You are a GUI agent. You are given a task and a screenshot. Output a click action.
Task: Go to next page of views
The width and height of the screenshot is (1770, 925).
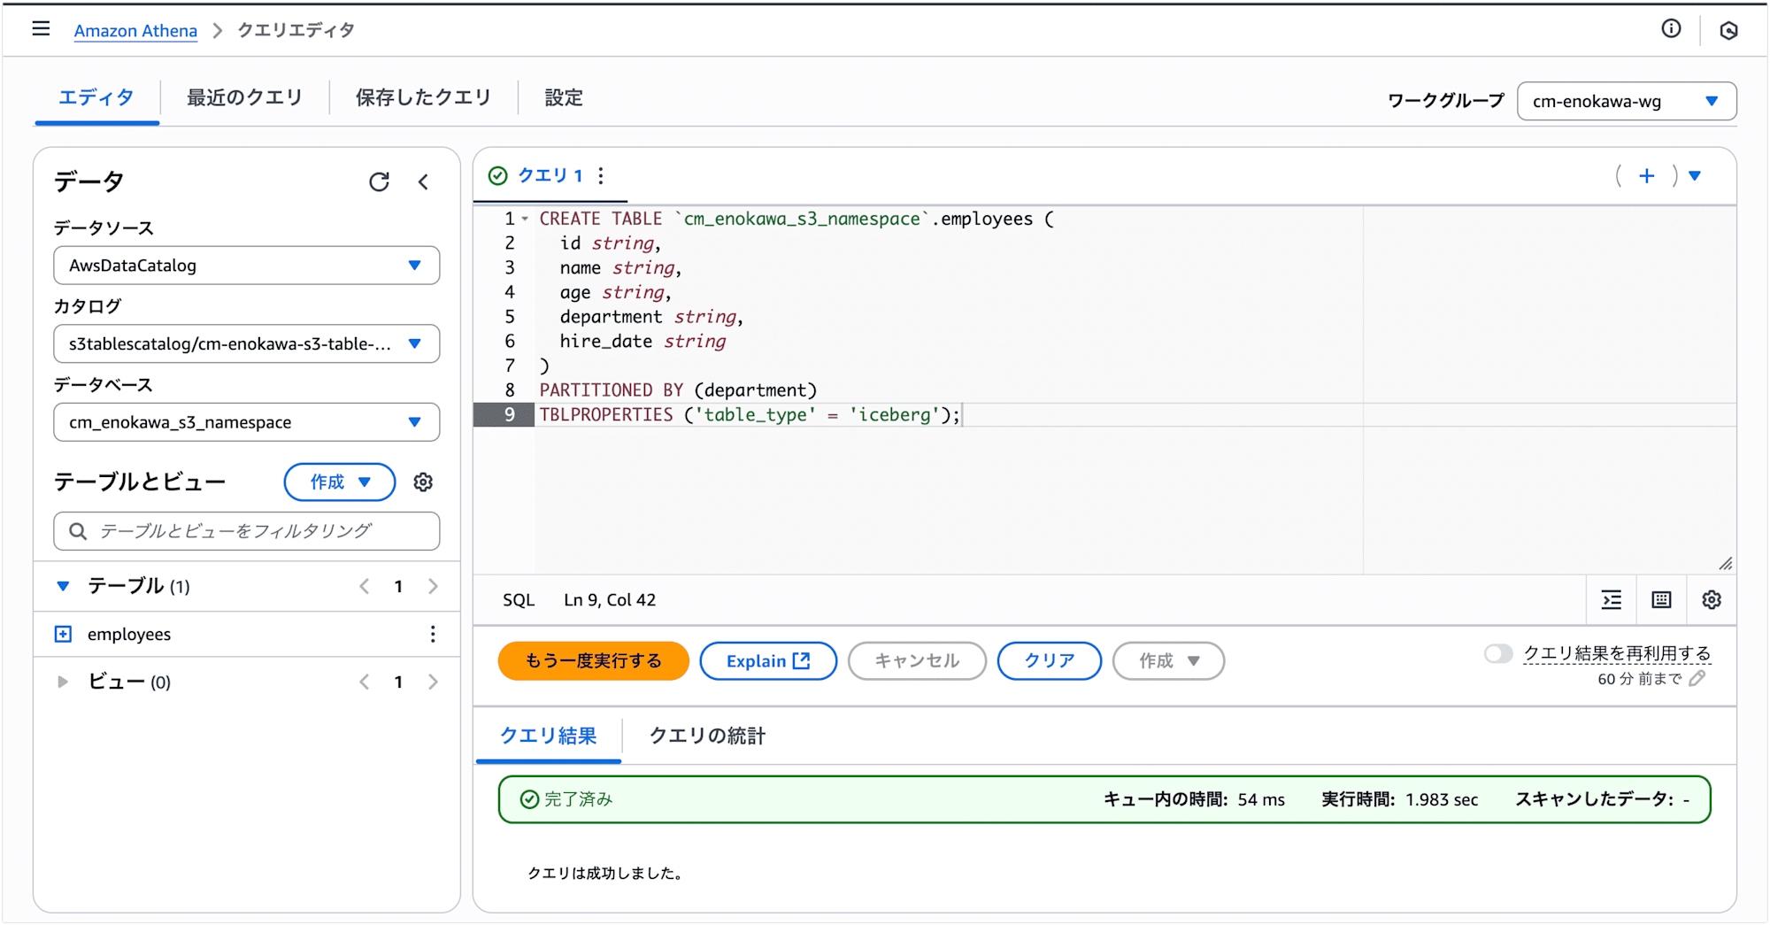coord(433,682)
